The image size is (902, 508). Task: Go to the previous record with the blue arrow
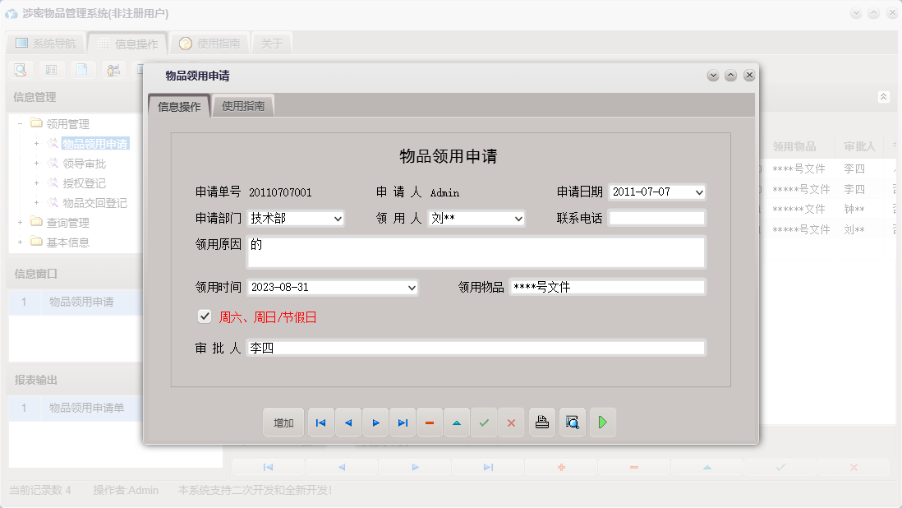click(347, 422)
